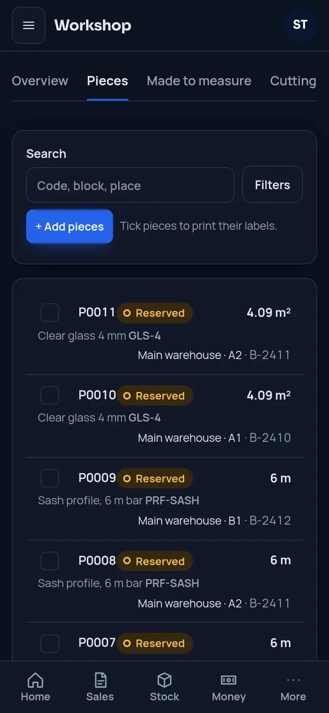Click the Reserved badge on P0011

point(154,313)
